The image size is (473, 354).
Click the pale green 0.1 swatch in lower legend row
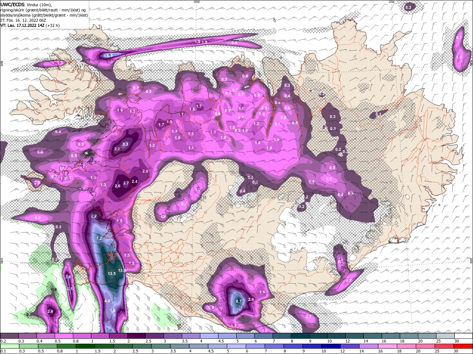click(10, 346)
